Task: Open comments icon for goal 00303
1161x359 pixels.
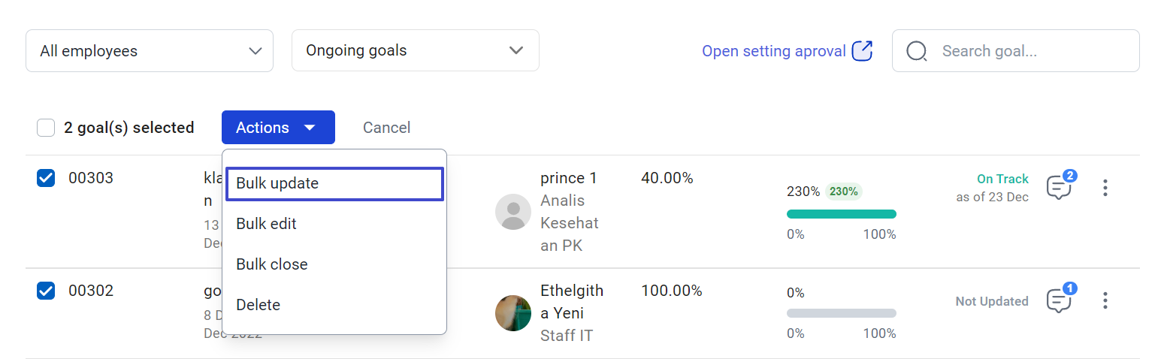Action: click(1059, 187)
